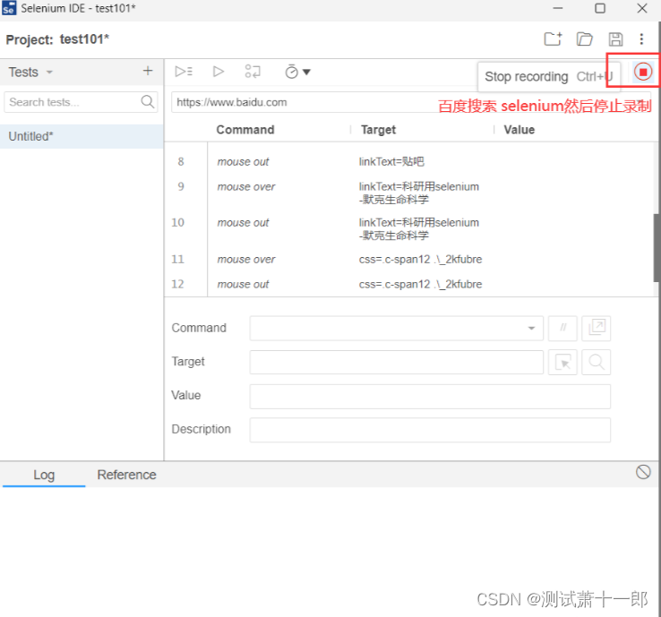Create a new project

553,39
